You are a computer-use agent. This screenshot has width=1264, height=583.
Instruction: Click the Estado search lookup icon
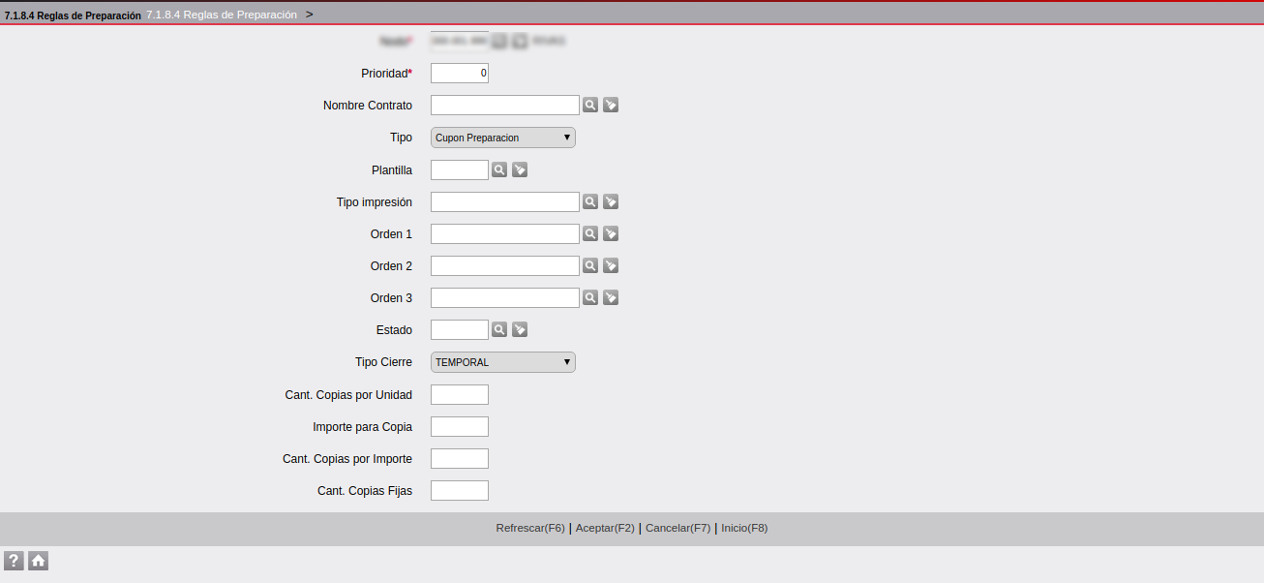(x=498, y=329)
